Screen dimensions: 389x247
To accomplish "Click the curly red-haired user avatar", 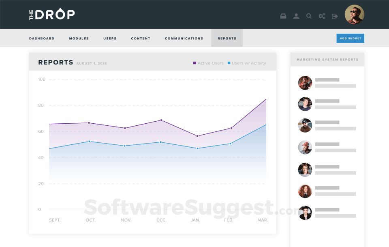I will click(305, 191).
